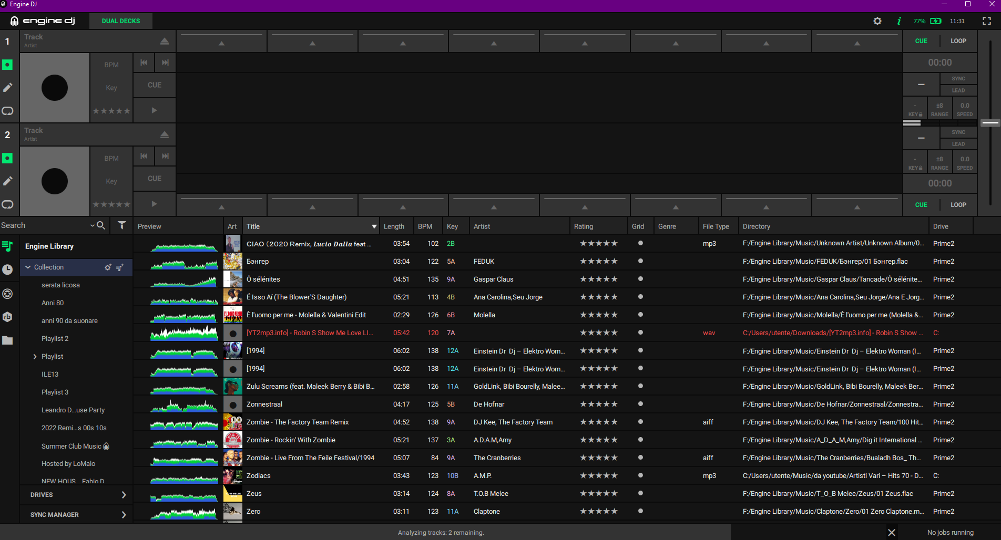Expand first hot cue pad on deck 2

(x=221, y=205)
